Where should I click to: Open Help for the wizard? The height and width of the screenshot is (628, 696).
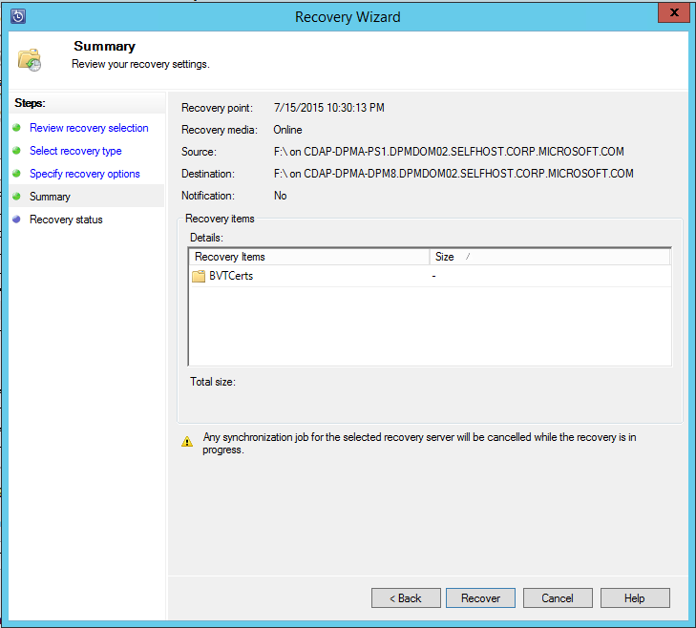(x=635, y=598)
